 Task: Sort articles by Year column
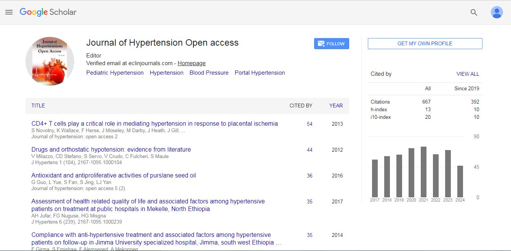pyautogui.click(x=336, y=106)
